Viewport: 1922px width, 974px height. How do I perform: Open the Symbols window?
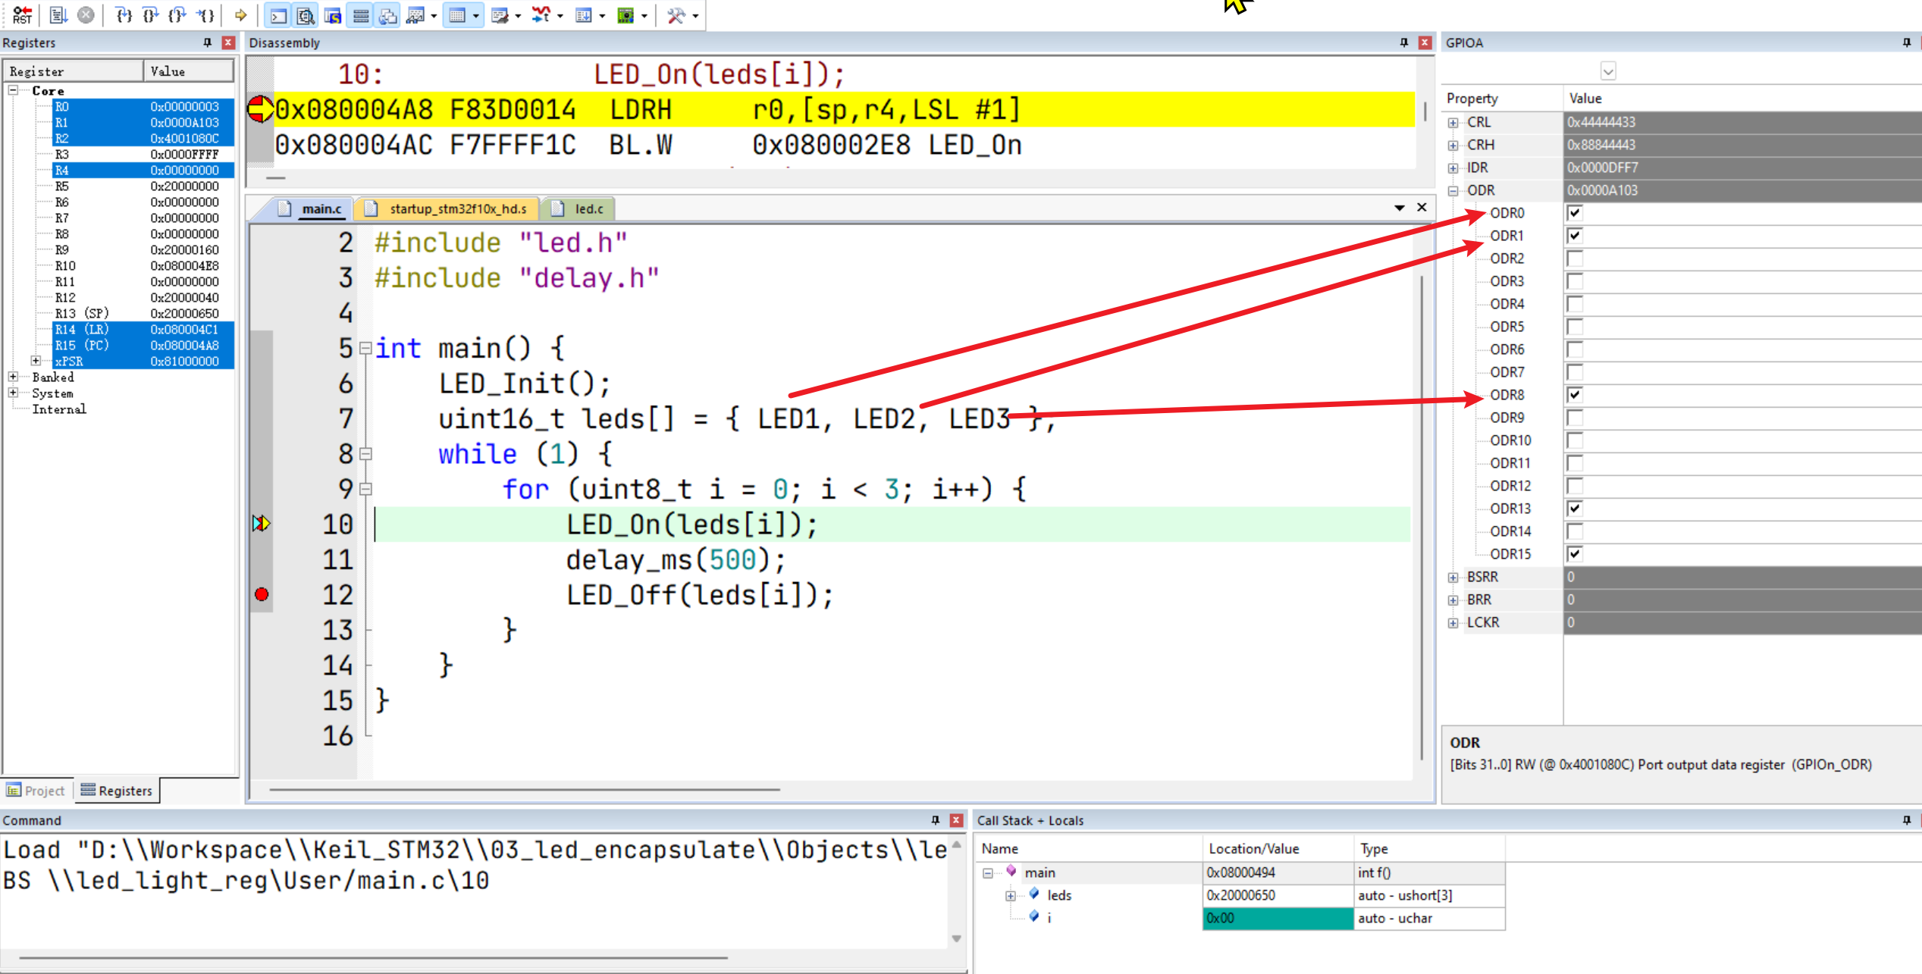333,14
